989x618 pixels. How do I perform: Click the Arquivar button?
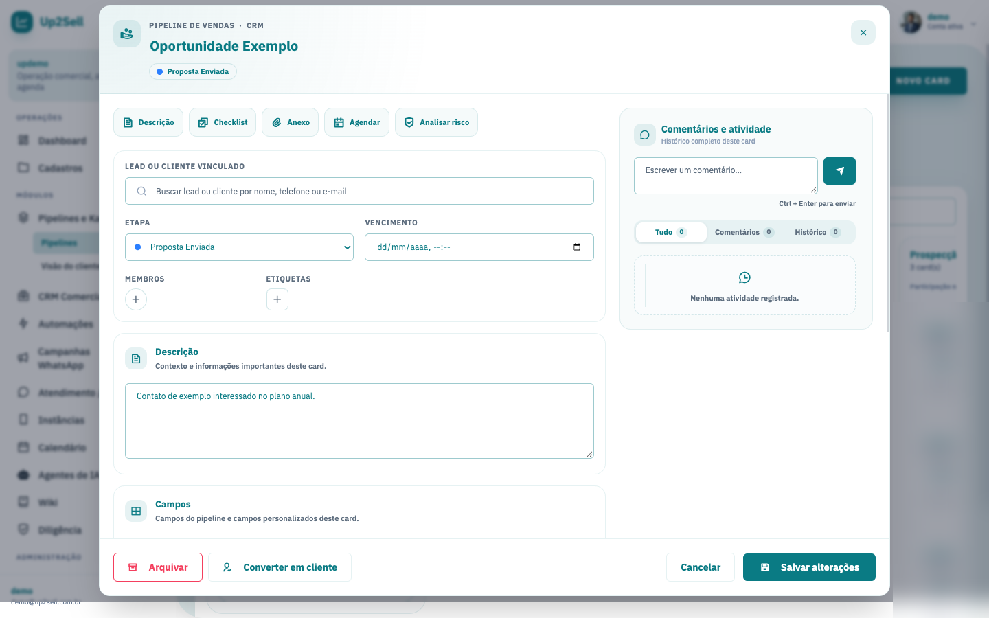tap(158, 567)
